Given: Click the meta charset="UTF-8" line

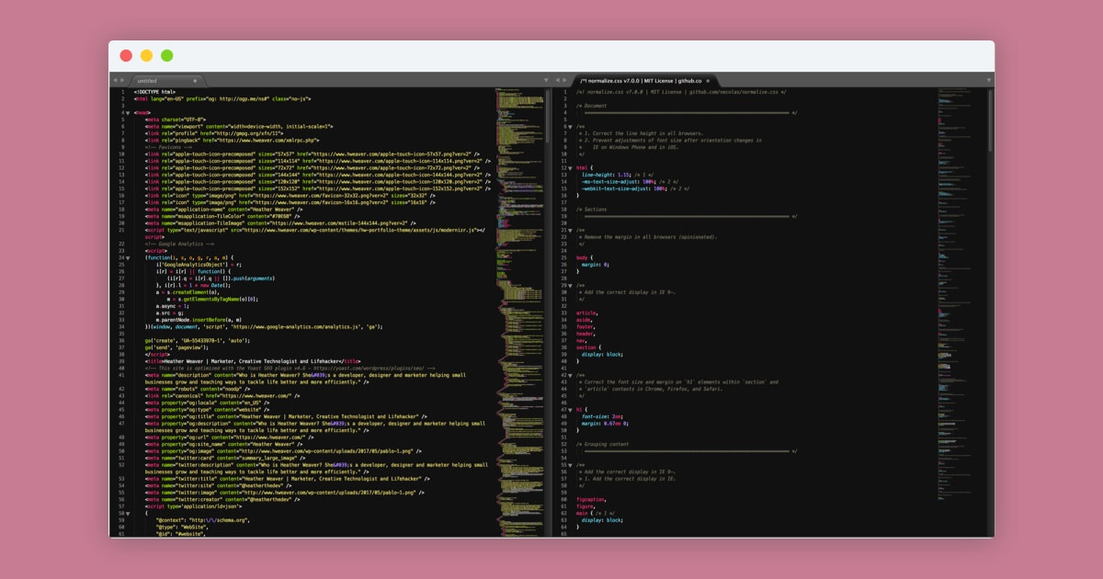Looking at the screenshot, I should 176,119.
